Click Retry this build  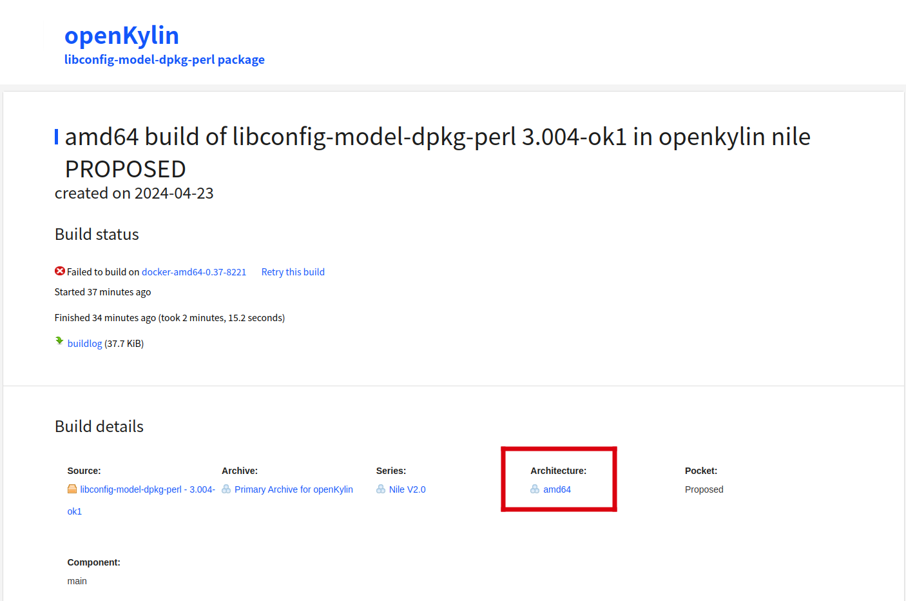pyautogui.click(x=293, y=272)
